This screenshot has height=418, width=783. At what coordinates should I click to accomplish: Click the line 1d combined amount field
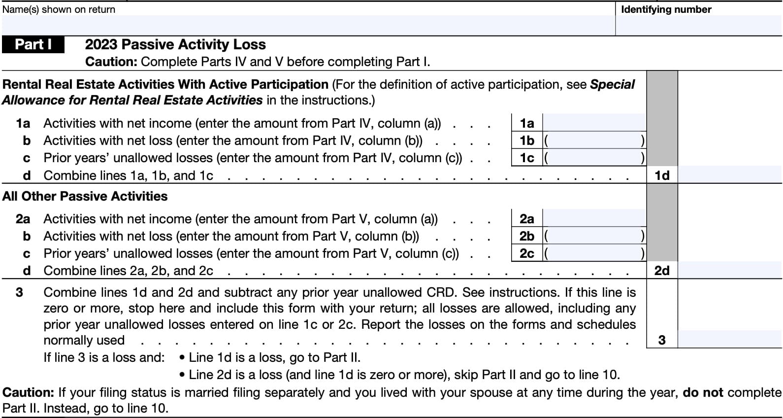[x=729, y=175]
